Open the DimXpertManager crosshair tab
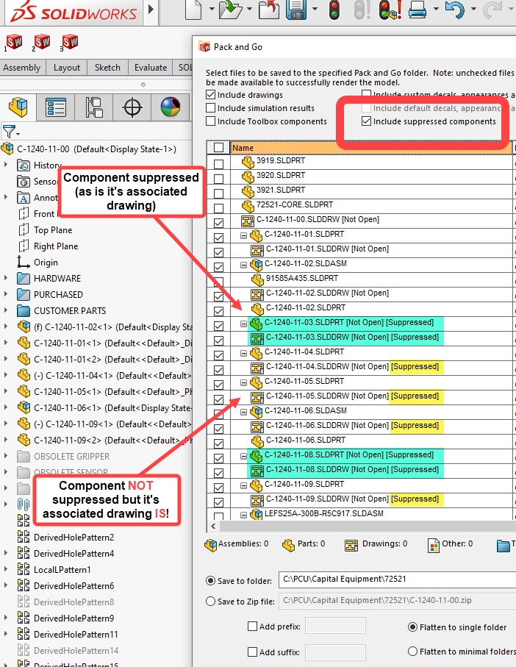516x667 pixels. click(132, 107)
